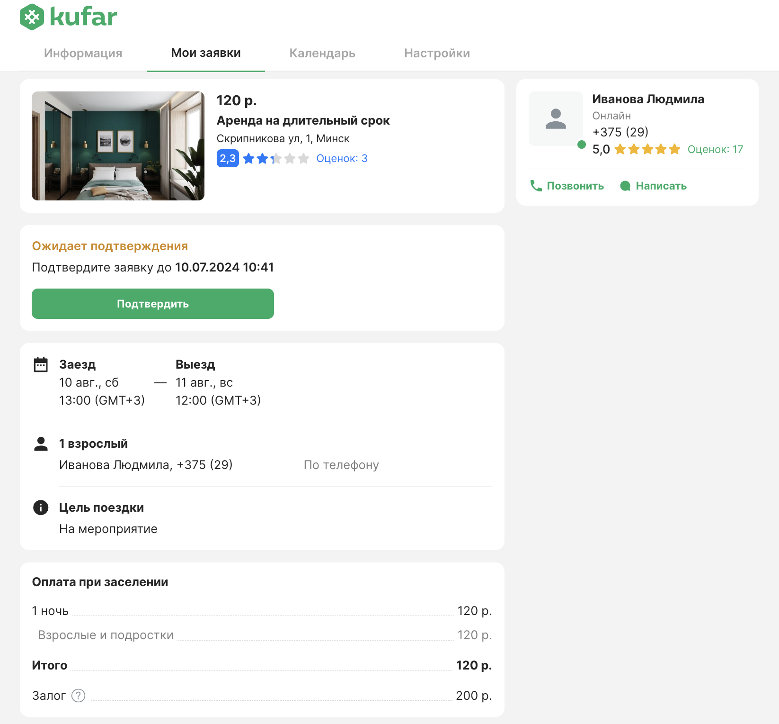Viewport: 779px width, 724px height.
Task: Click Иванова Людмила's avatar placeholder
Action: (556, 118)
